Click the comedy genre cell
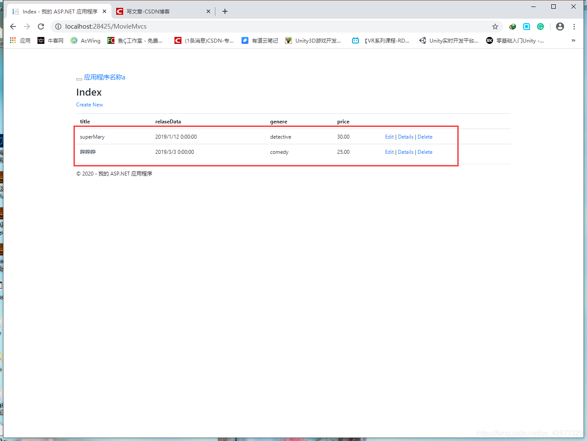This screenshot has width=587, height=441. point(279,152)
